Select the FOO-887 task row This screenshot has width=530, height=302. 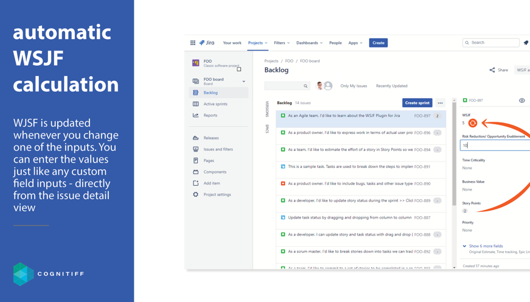[361, 221]
